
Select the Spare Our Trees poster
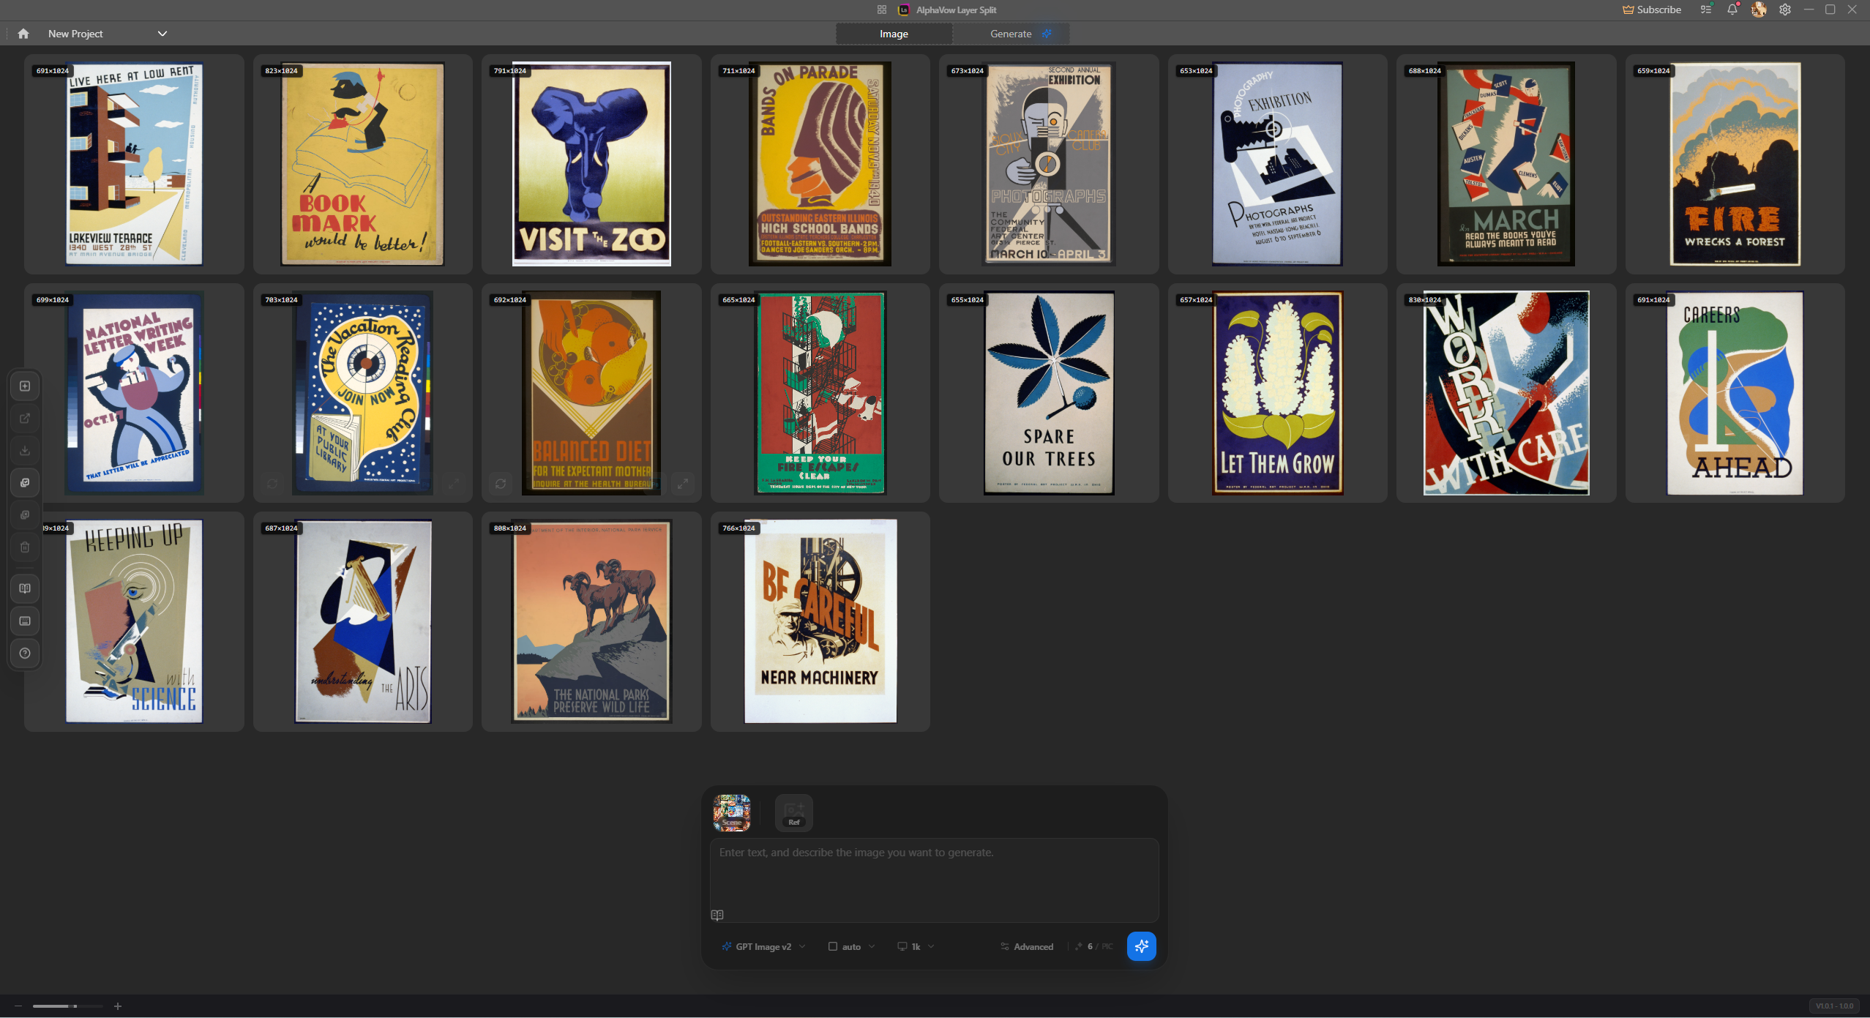pyautogui.click(x=1049, y=393)
